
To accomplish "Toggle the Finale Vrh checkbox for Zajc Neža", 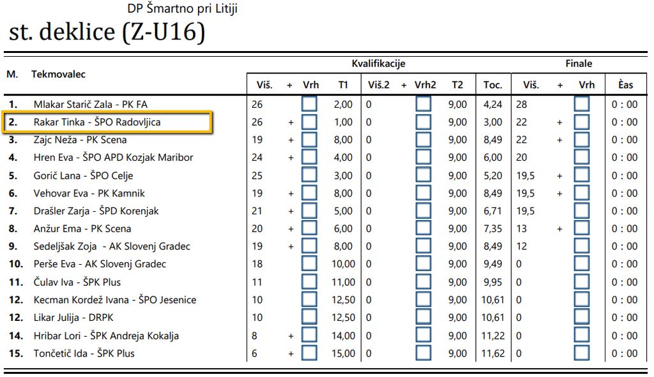I will [581, 140].
